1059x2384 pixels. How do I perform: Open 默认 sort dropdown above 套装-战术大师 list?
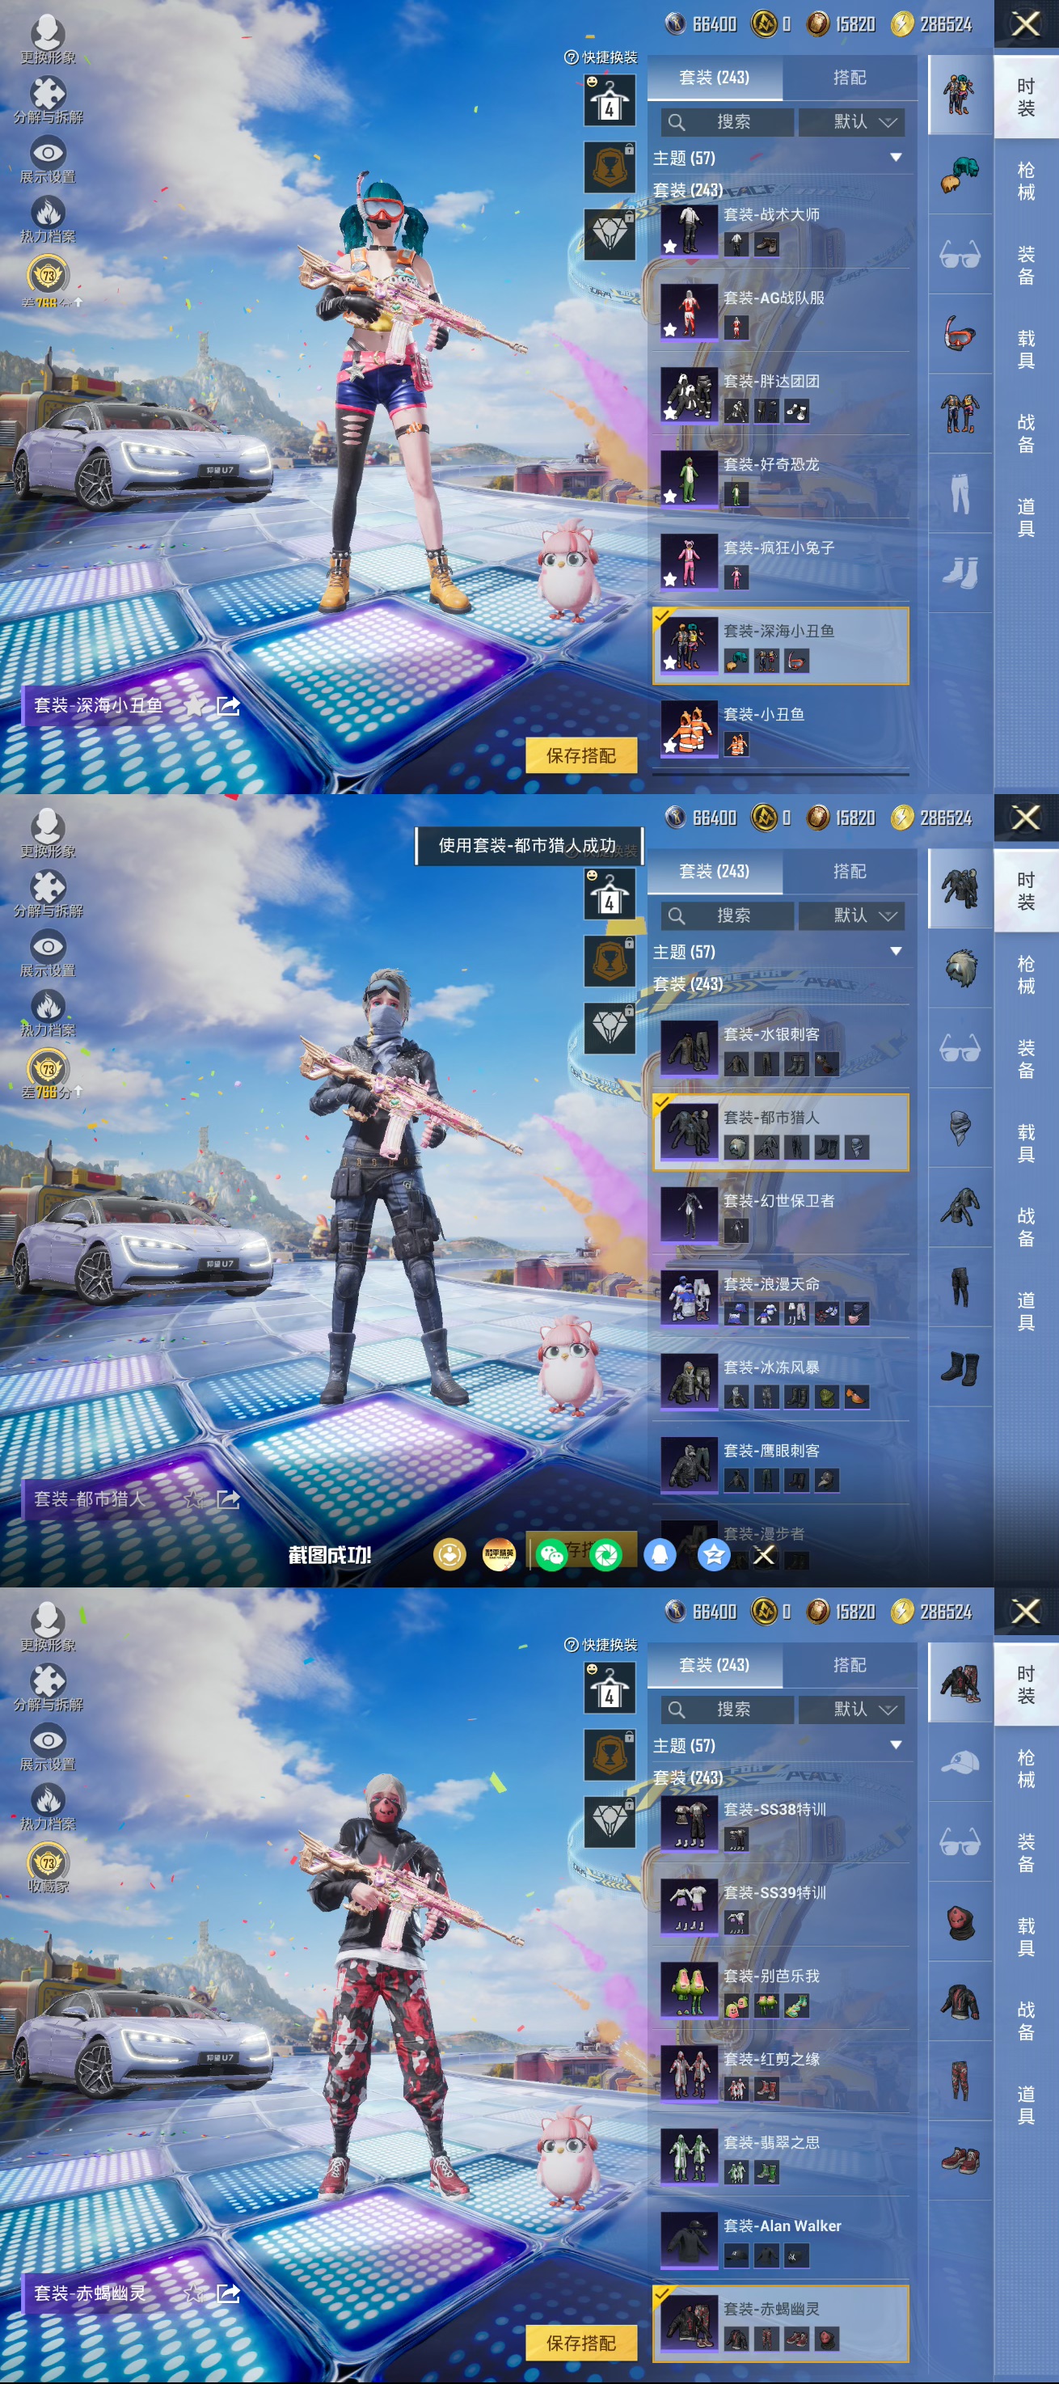(x=852, y=122)
